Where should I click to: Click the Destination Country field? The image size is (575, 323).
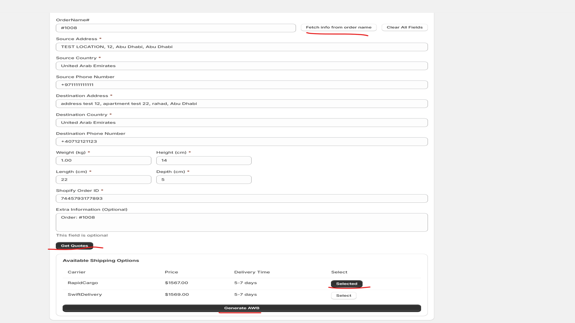241,122
